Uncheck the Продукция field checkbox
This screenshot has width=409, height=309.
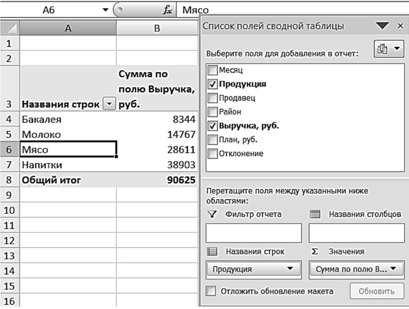click(213, 84)
